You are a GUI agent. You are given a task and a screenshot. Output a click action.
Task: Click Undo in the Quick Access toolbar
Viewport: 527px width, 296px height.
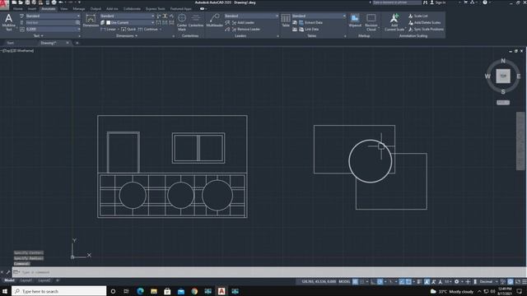(x=61, y=2)
